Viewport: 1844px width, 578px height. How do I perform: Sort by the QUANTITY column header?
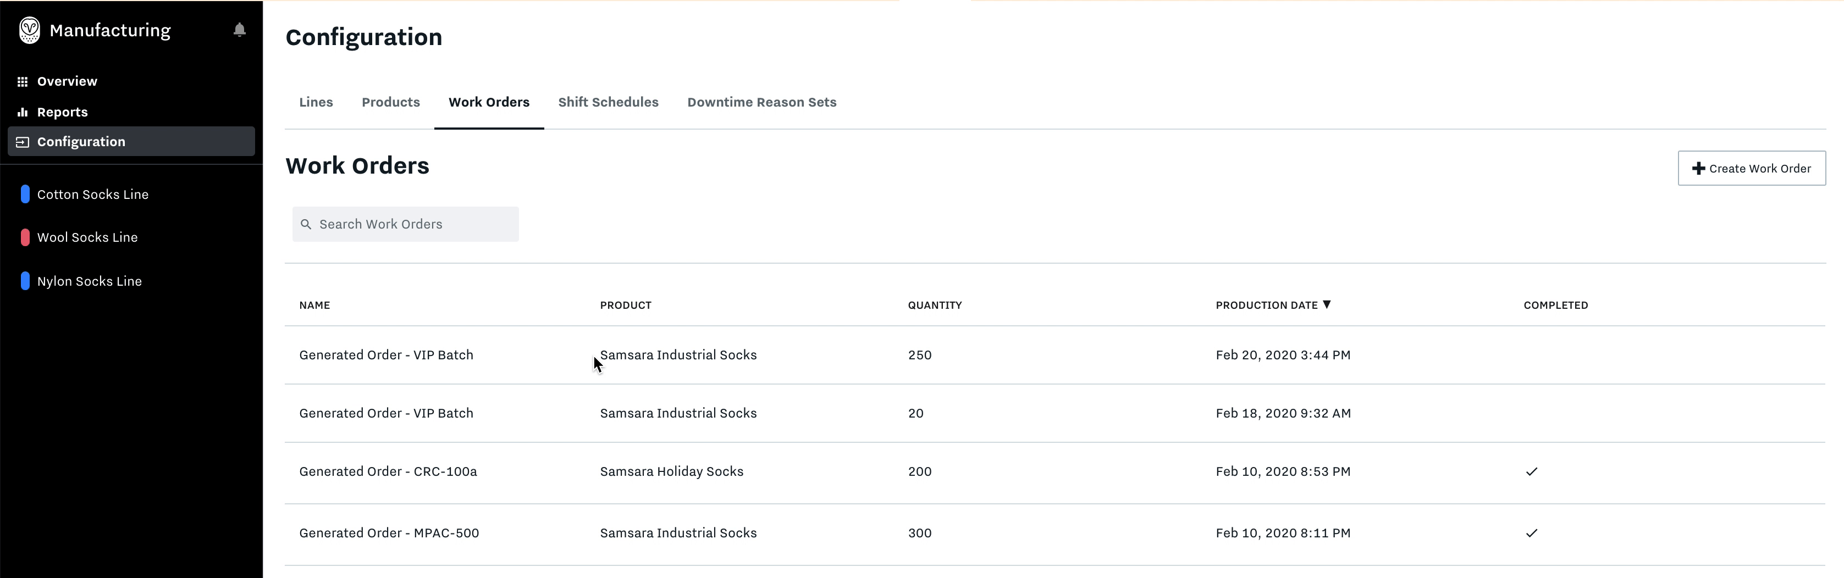[x=935, y=305]
